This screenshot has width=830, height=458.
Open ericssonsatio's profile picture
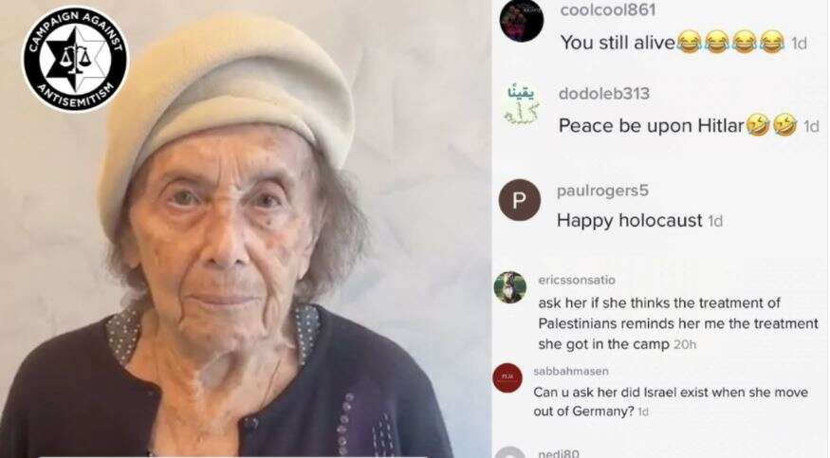click(x=509, y=287)
